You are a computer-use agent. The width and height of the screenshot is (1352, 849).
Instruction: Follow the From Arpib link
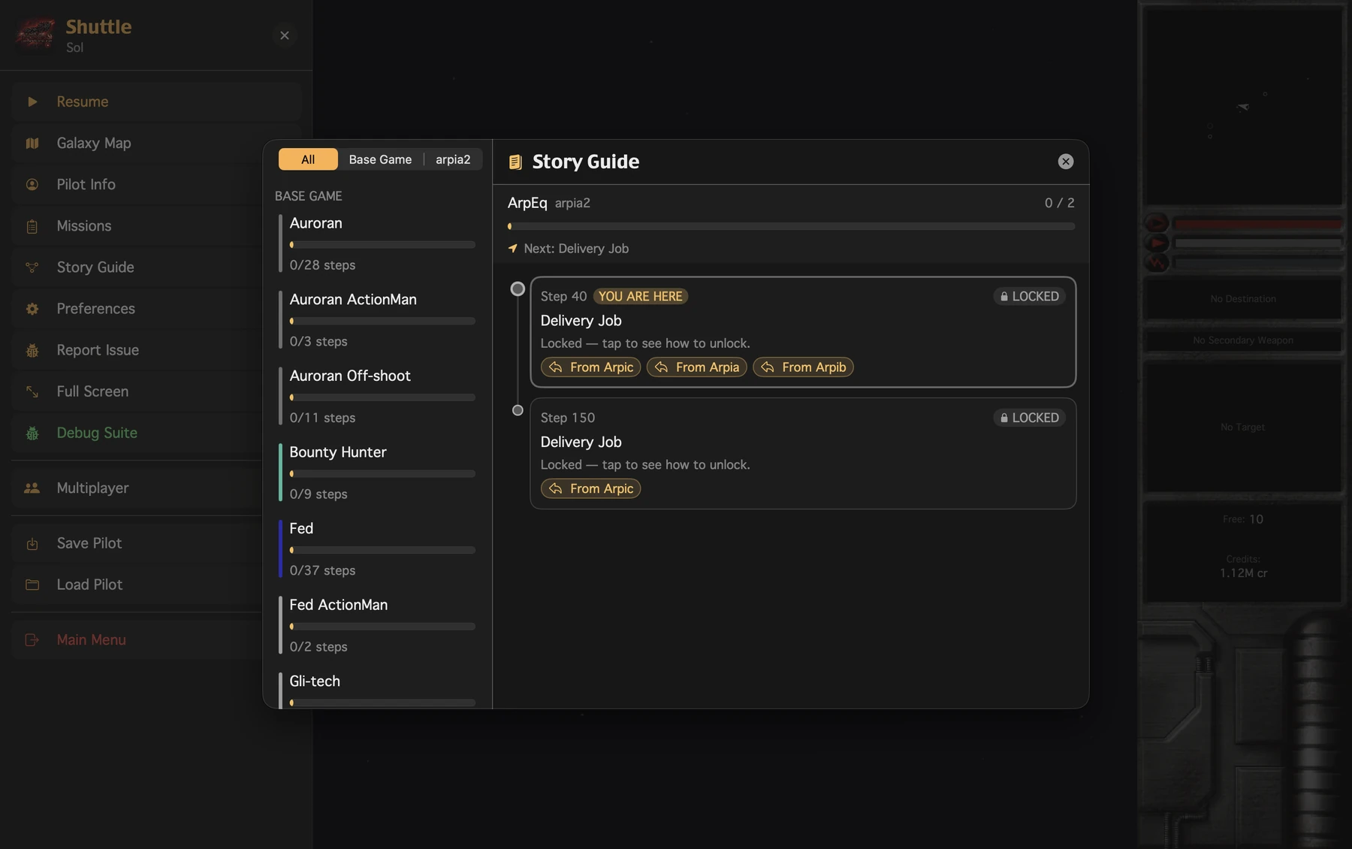coord(803,367)
